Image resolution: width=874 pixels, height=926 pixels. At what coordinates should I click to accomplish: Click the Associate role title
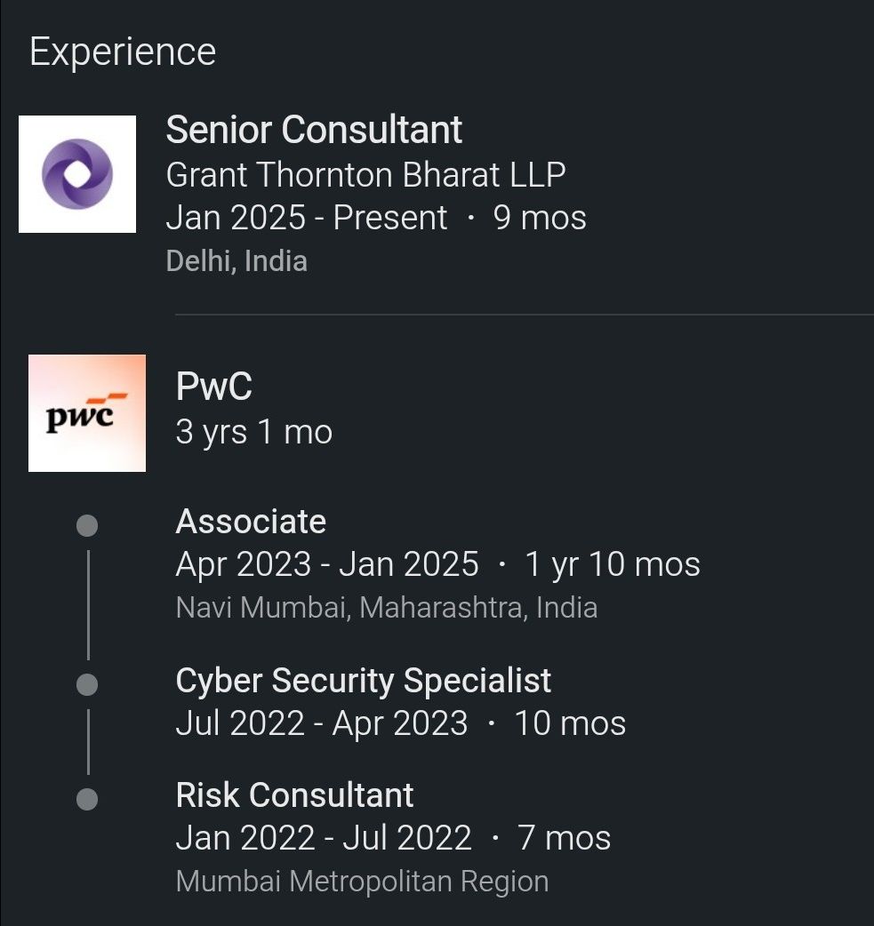(x=251, y=522)
